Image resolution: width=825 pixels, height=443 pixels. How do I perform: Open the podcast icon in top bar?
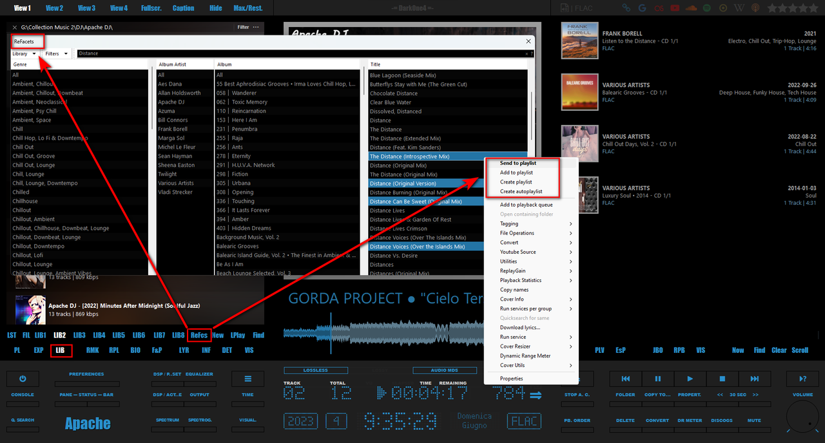tap(755, 8)
